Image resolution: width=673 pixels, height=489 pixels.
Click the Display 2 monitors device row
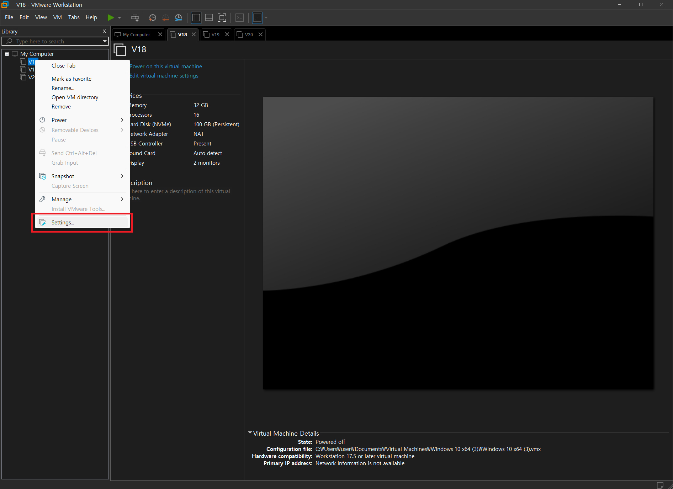pos(185,163)
